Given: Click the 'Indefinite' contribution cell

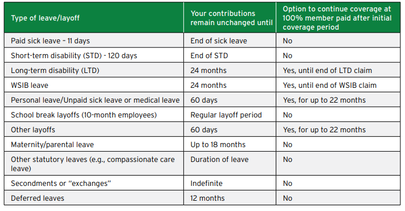Looking at the screenshot, I should [230, 183].
